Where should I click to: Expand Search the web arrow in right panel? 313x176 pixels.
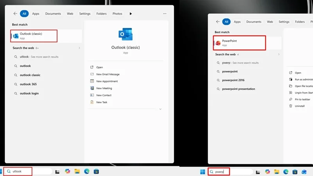coord(279,54)
